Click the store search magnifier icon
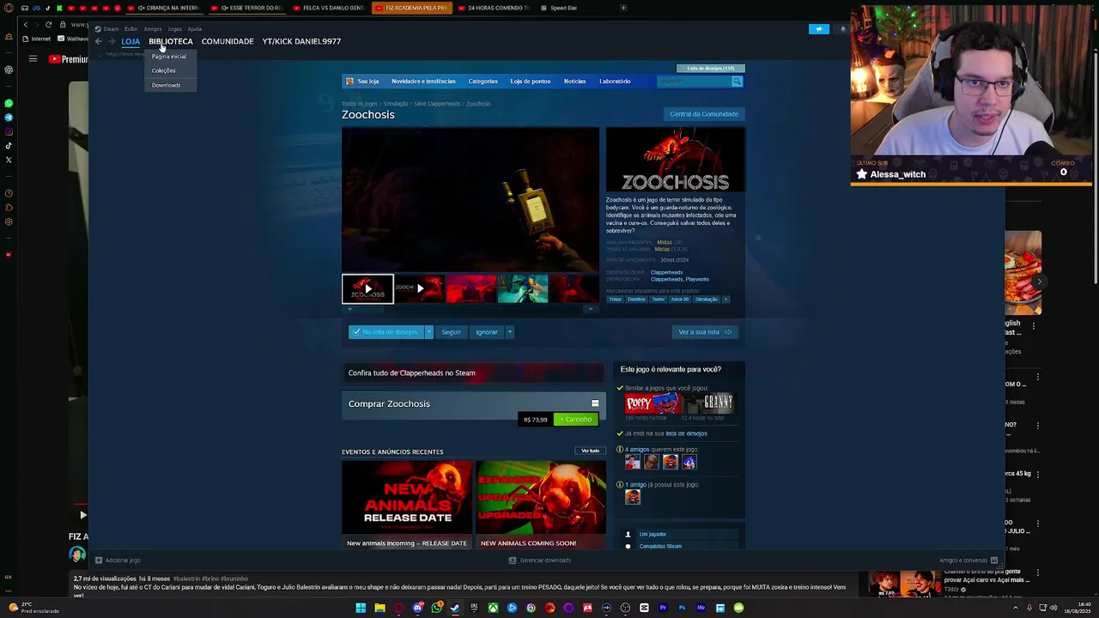1099x618 pixels. pyautogui.click(x=737, y=82)
